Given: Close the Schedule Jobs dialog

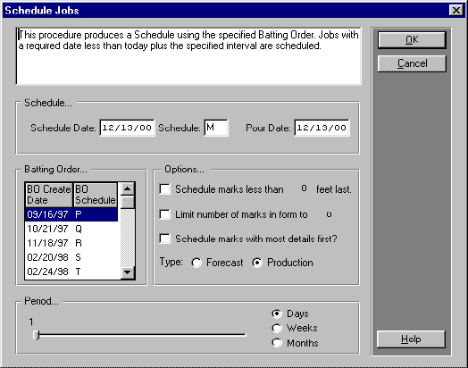Looking at the screenshot, I should tap(455, 11).
